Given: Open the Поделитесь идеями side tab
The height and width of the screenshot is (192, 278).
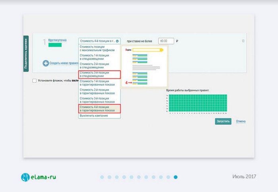Looking at the screenshot, I should tap(26, 54).
